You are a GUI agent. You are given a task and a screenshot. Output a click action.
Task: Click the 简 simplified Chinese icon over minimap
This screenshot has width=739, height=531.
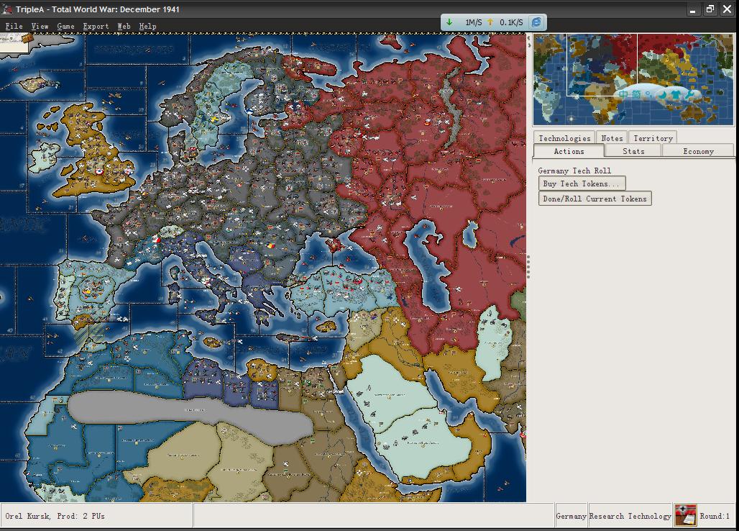point(636,94)
